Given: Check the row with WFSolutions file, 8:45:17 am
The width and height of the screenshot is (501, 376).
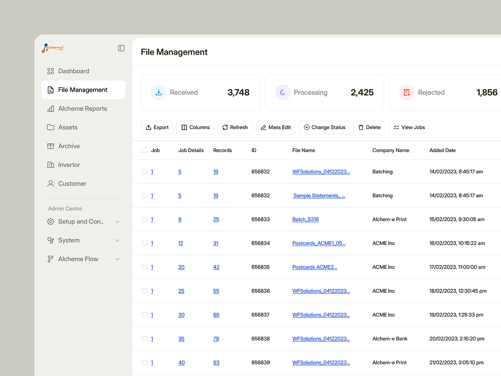Looking at the screenshot, I should point(144,172).
